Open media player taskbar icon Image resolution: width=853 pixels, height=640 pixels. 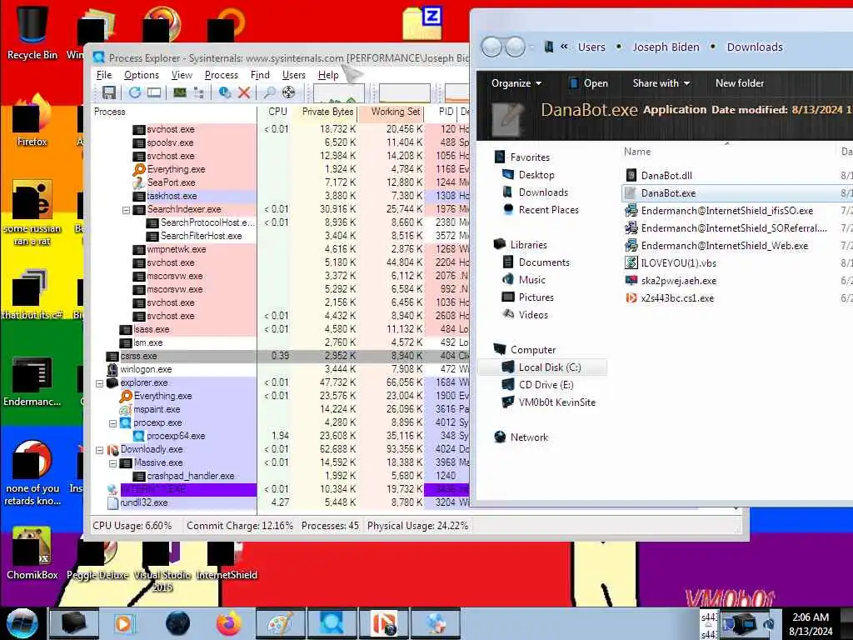coord(124,623)
